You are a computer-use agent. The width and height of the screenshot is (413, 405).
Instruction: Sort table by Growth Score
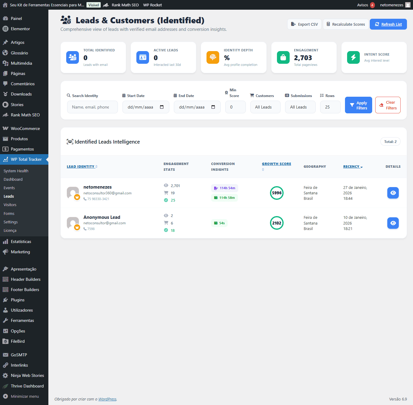[x=276, y=164]
